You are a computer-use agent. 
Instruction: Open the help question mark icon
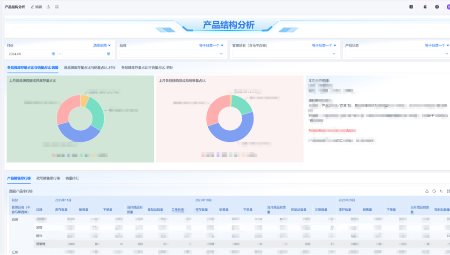point(437,7)
